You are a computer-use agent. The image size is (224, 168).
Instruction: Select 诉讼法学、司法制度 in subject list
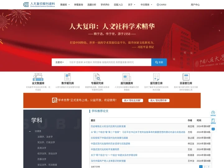(x=47, y=165)
